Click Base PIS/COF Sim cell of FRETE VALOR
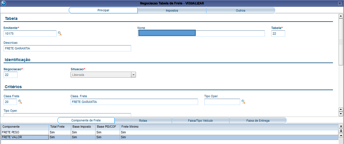This screenshot has height=144, width=344. [x=108, y=137]
